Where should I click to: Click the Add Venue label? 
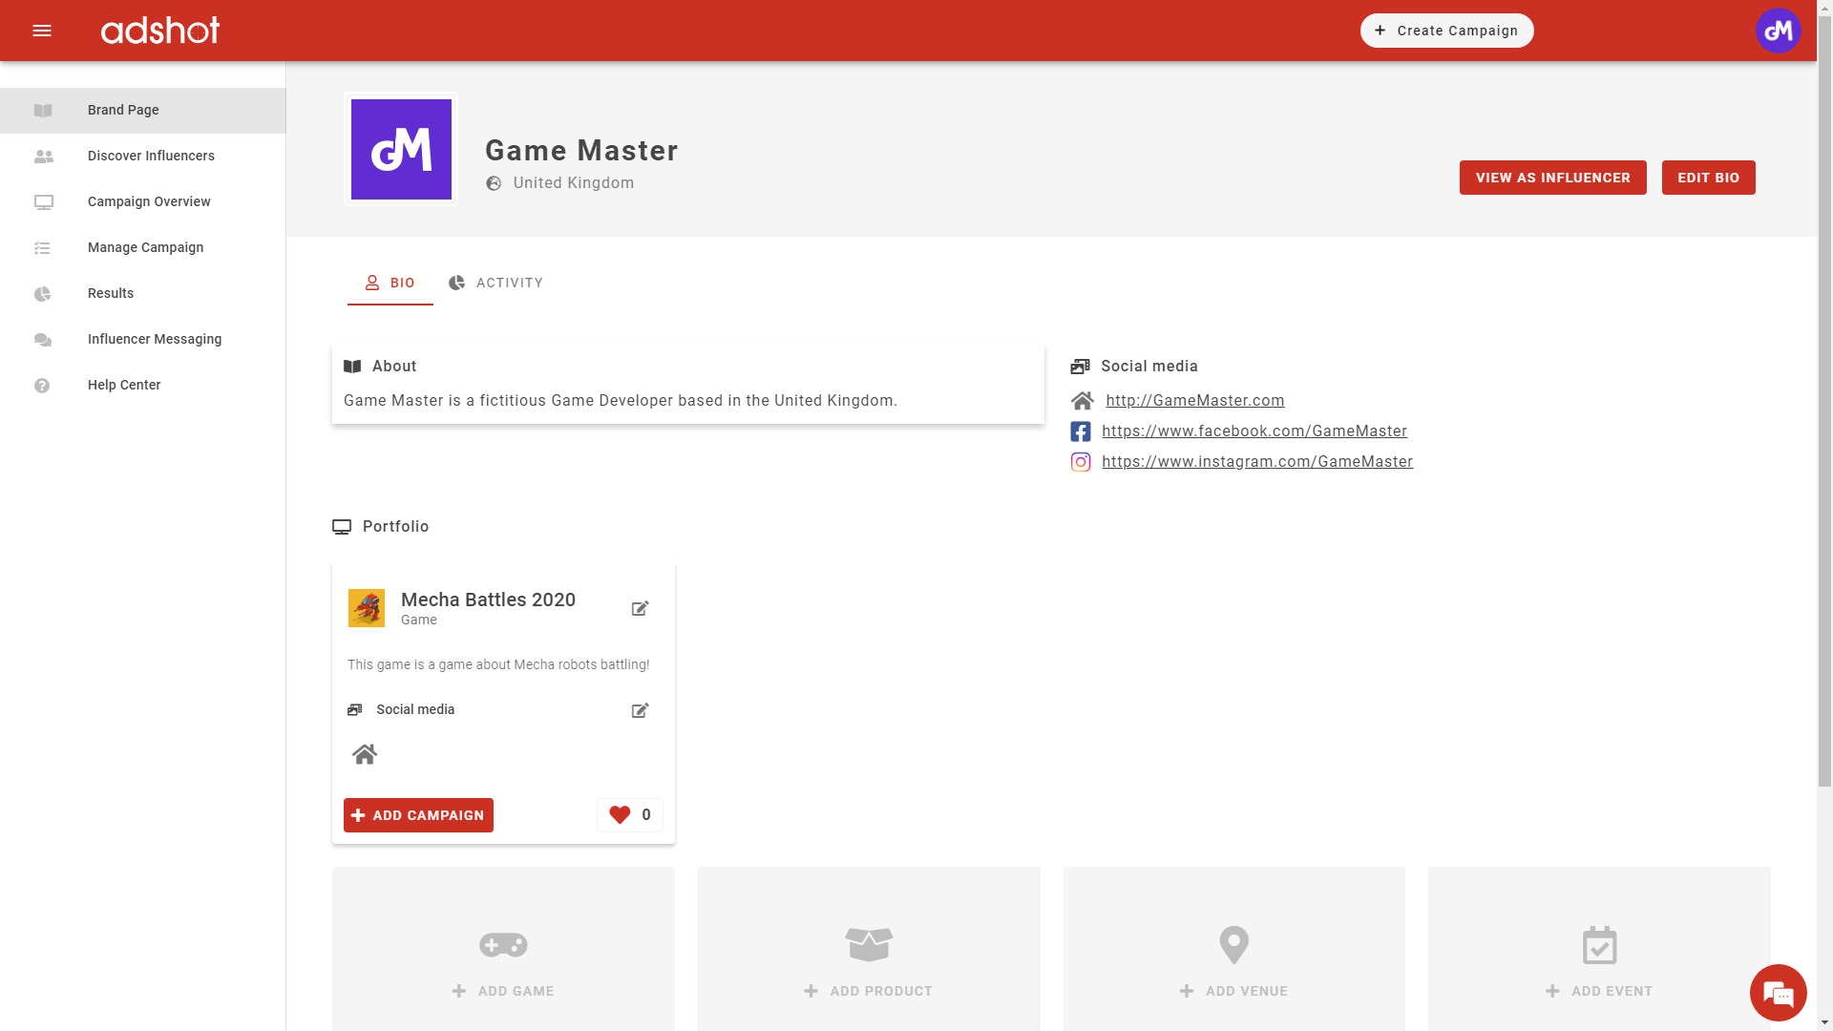1247,992
